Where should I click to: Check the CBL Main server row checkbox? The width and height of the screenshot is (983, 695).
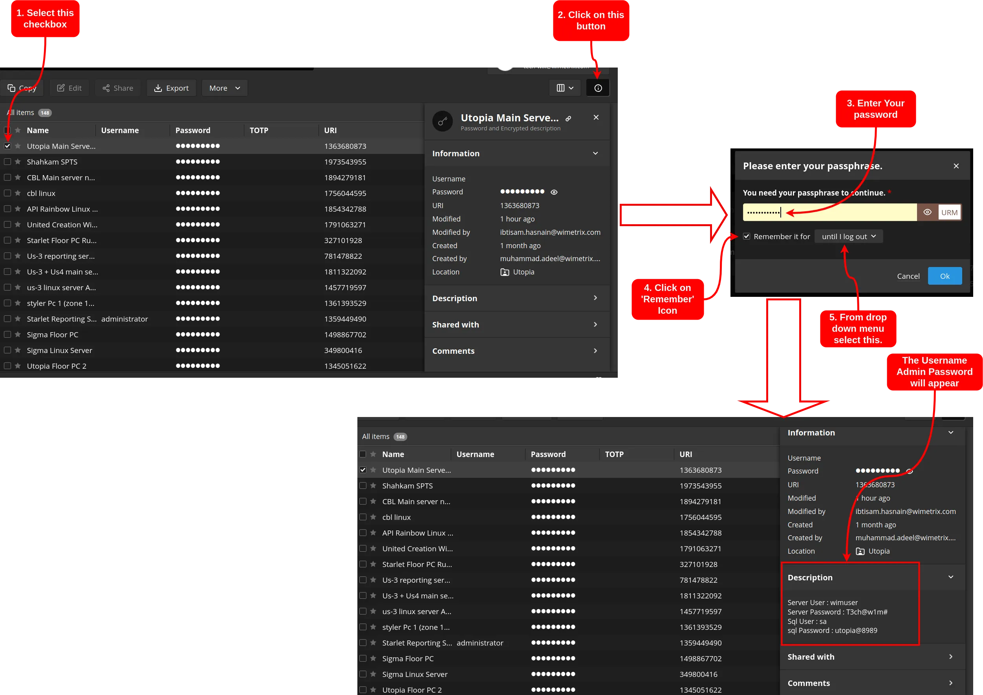click(7, 177)
